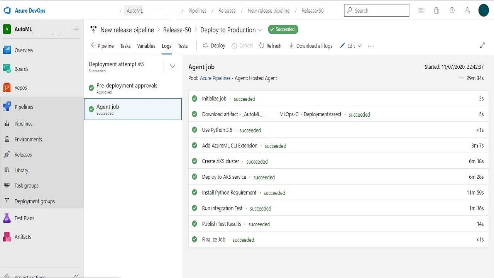Open the Artifacts icon in sidebar
This screenshot has width=494, height=278.
tap(7, 237)
